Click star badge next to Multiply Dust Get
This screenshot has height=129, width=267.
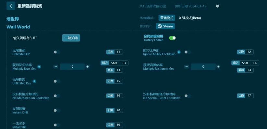(39, 67)
